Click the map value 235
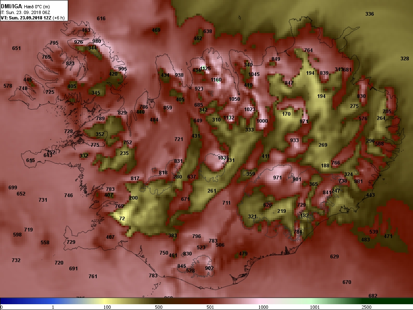 coord(124,153)
